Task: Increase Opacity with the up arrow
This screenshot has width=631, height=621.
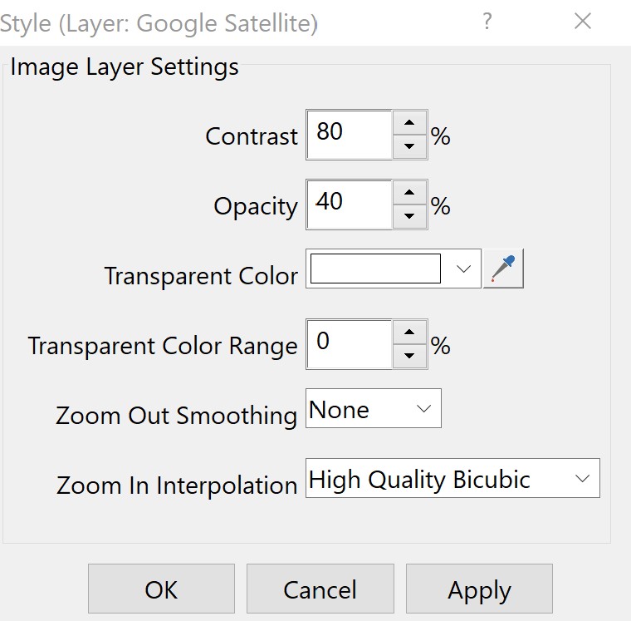Action: click(408, 193)
